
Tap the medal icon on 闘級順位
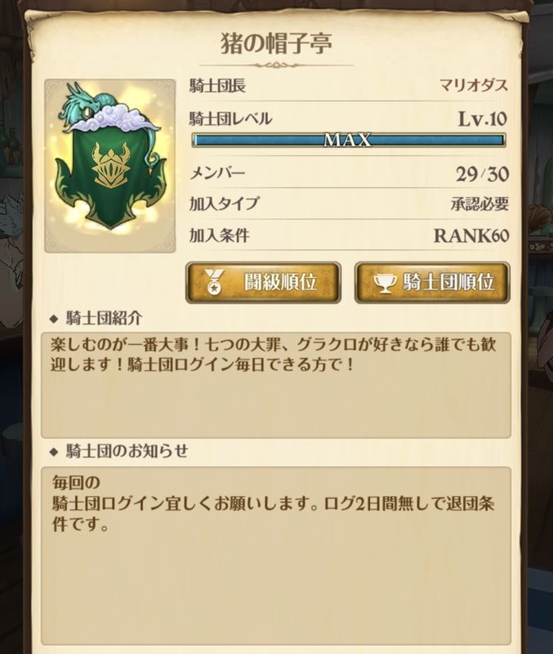coord(215,282)
